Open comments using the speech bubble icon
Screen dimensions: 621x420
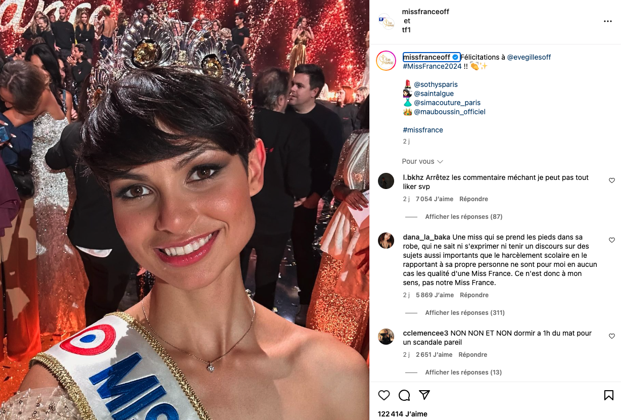404,395
